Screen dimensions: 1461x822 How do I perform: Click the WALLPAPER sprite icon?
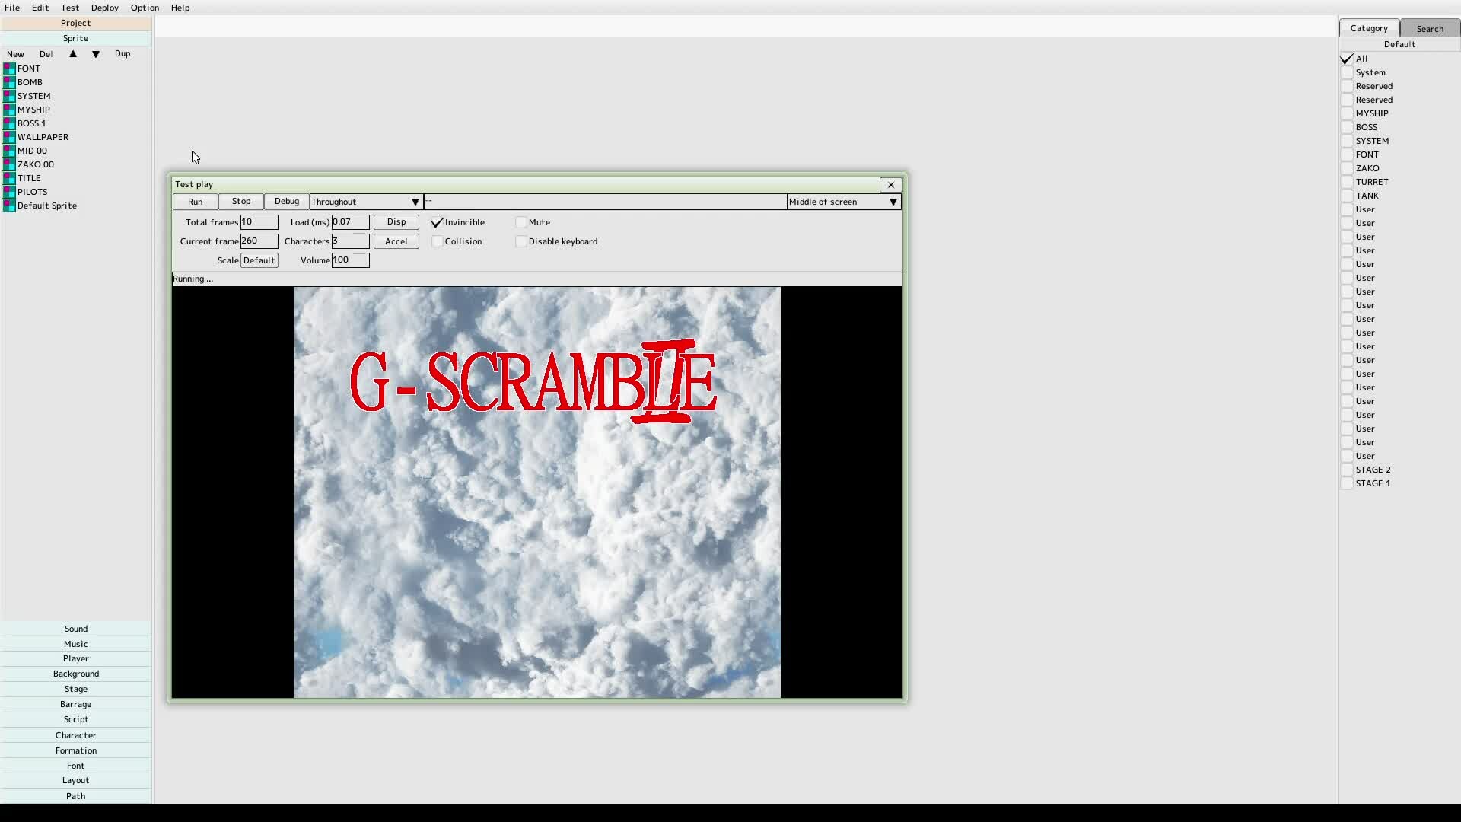pyautogui.click(x=9, y=137)
